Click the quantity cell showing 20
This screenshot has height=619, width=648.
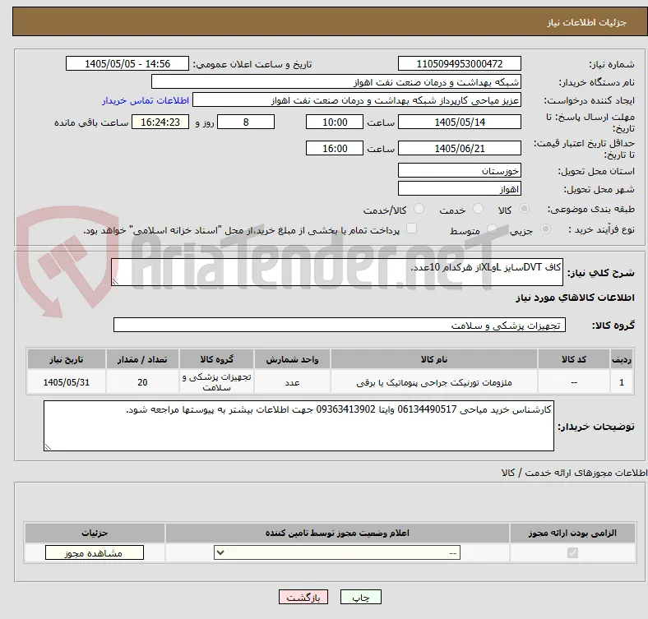pyautogui.click(x=142, y=382)
